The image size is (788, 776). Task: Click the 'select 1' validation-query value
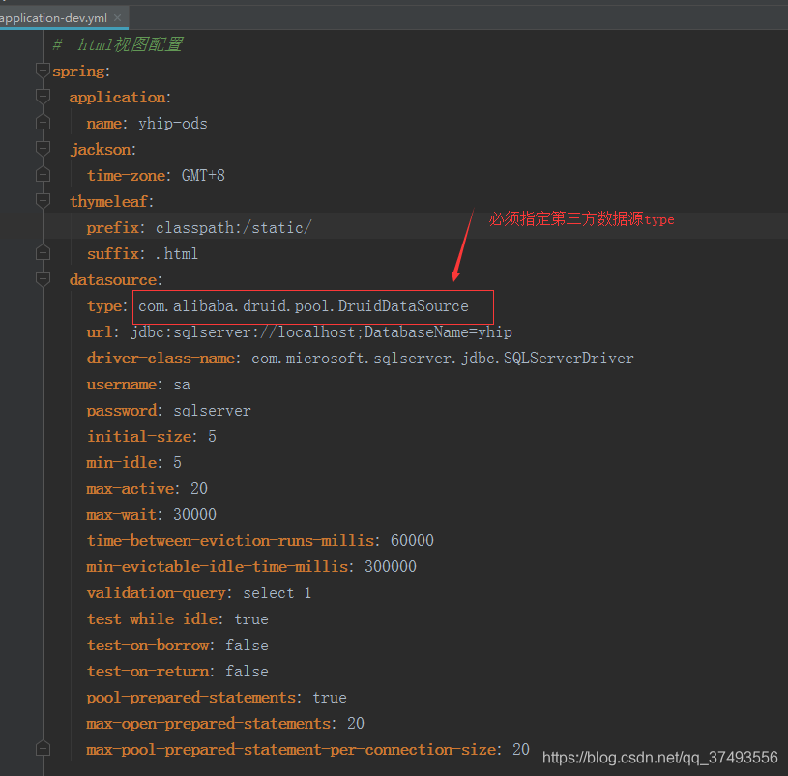point(277,593)
